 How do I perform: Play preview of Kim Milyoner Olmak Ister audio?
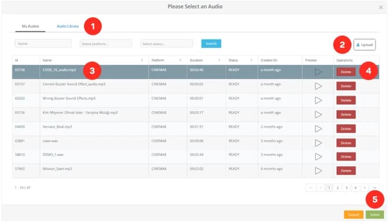click(319, 114)
